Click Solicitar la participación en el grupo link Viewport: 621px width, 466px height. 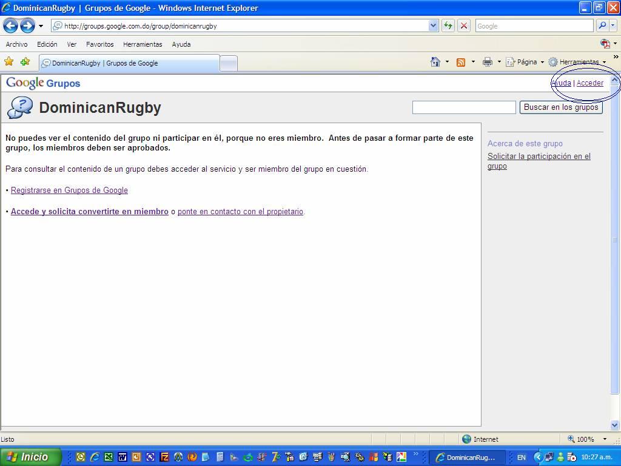tap(539, 161)
